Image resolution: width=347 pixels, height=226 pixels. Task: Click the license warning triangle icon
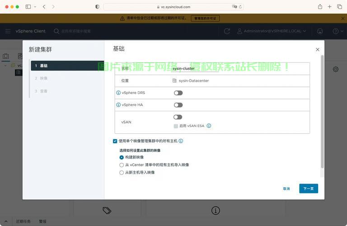tap(122, 19)
